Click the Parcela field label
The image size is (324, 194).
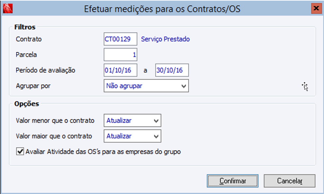pyautogui.click(x=26, y=54)
